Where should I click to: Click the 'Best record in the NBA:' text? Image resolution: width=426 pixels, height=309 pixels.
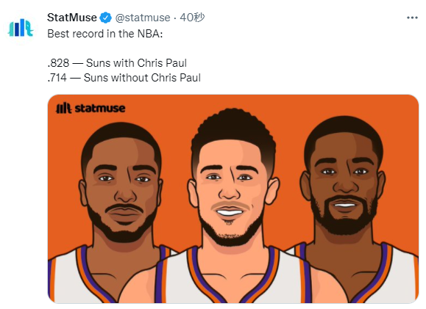click(105, 34)
